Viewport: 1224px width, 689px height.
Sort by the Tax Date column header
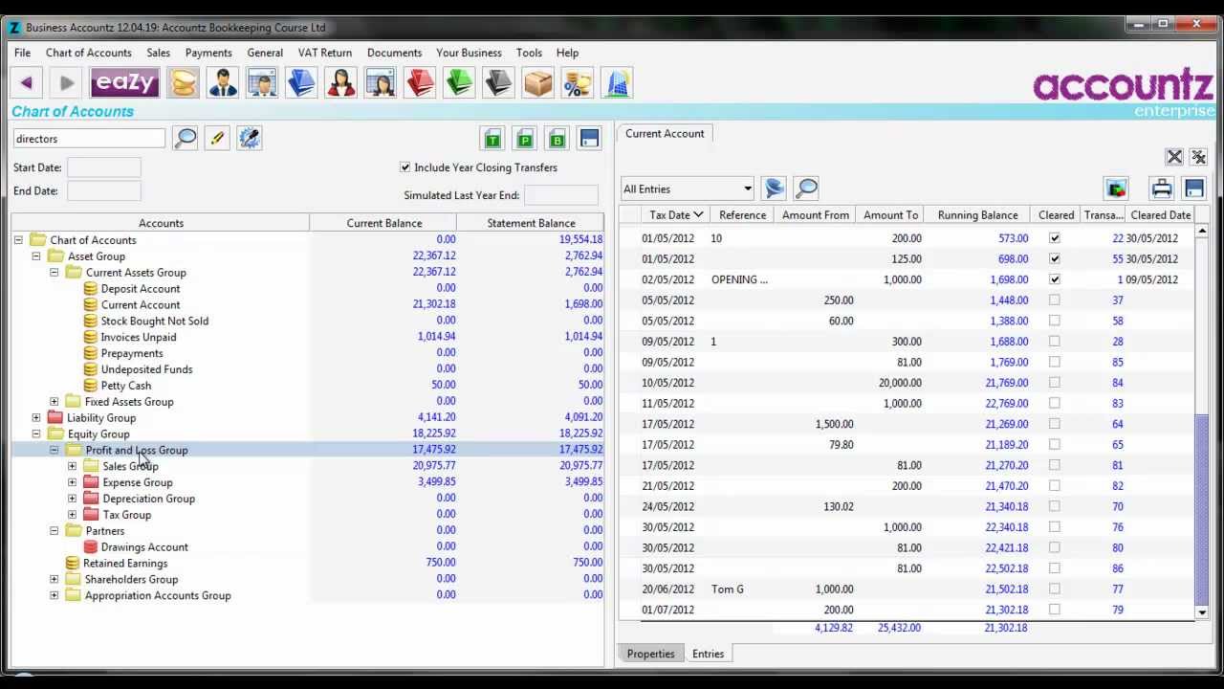(676, 215)
